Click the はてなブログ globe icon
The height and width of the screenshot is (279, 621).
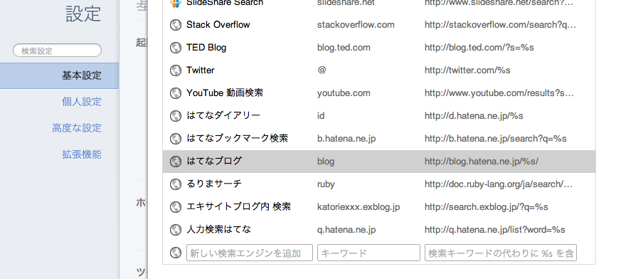coord(176,162)
